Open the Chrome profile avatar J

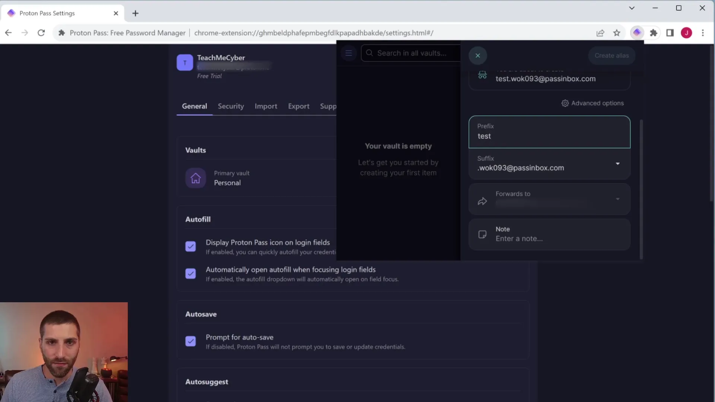pos(686,33)
